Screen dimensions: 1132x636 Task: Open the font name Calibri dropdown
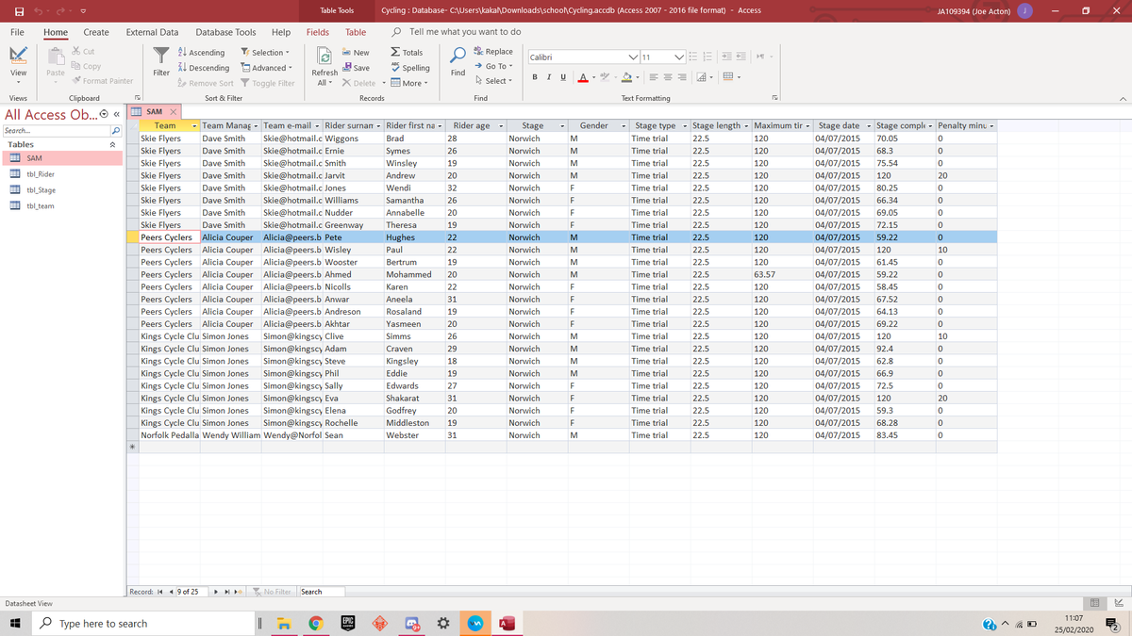[633, 57]
